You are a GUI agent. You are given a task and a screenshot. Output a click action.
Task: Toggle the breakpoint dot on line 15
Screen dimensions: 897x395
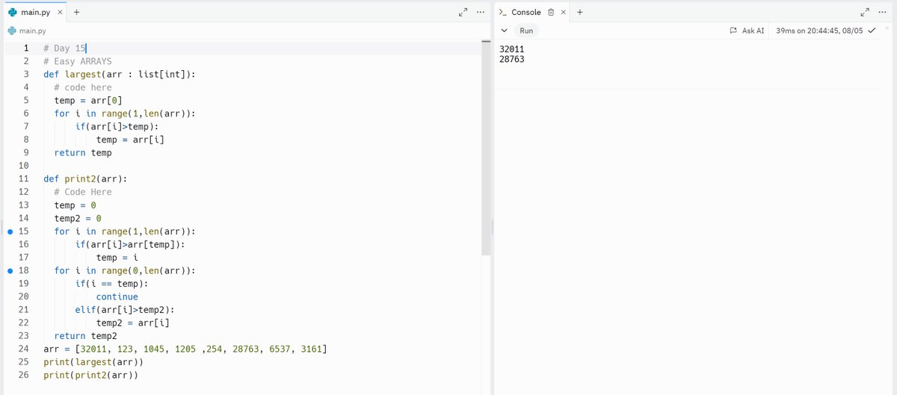coord(10,231)
